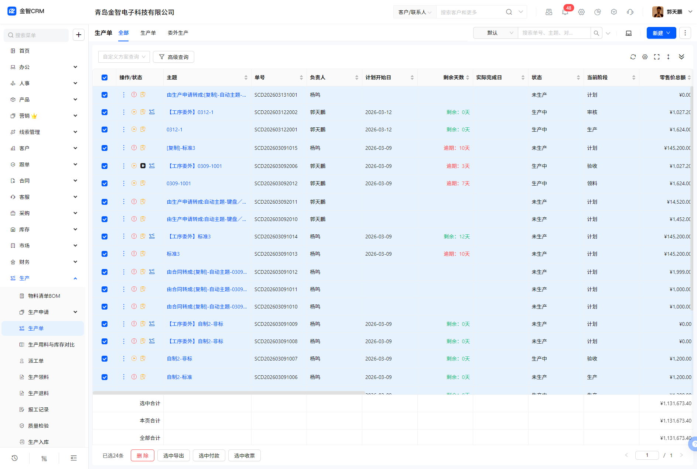Open the 自定义方案查询 dropdown
Screen dimensions: 697x469
(x=124, y=57)
